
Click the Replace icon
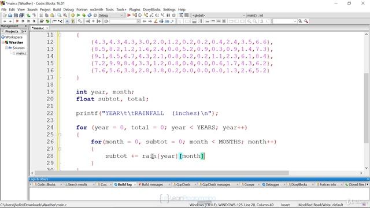pyautogui.click(x=65, y=16)
